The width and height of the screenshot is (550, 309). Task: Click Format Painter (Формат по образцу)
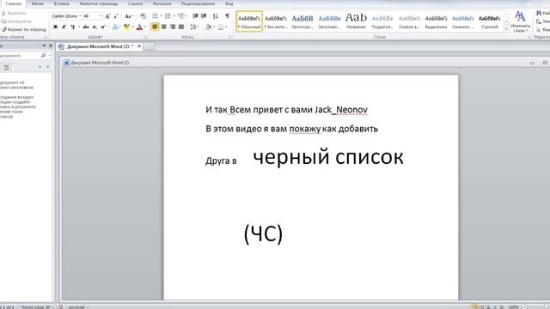click(24, 30)
